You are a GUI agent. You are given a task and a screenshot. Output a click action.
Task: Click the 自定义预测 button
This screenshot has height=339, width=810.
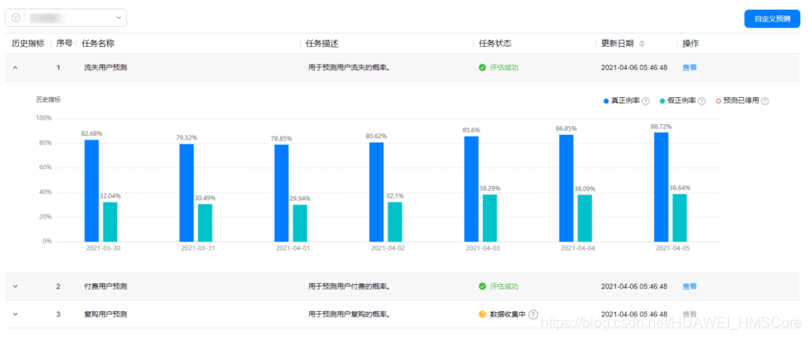(772, 19)
